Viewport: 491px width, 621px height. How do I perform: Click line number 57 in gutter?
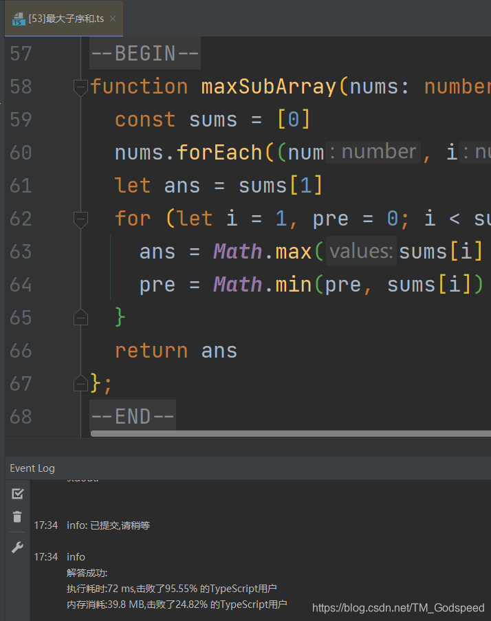(21, 54)
